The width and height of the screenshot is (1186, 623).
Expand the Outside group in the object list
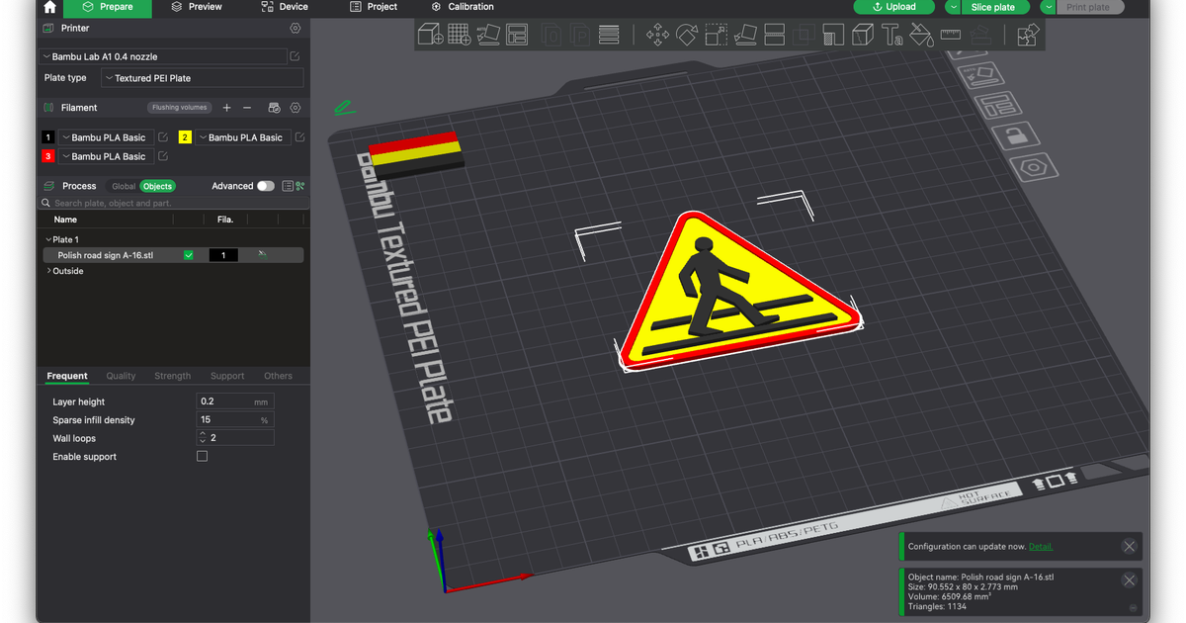47,270
